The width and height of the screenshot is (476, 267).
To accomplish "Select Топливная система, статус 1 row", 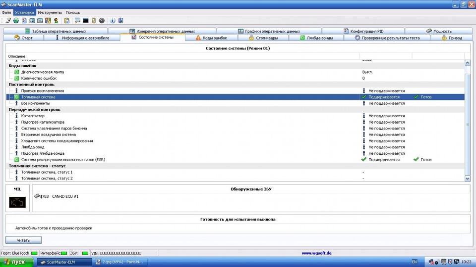I will (x=235, y=172).
